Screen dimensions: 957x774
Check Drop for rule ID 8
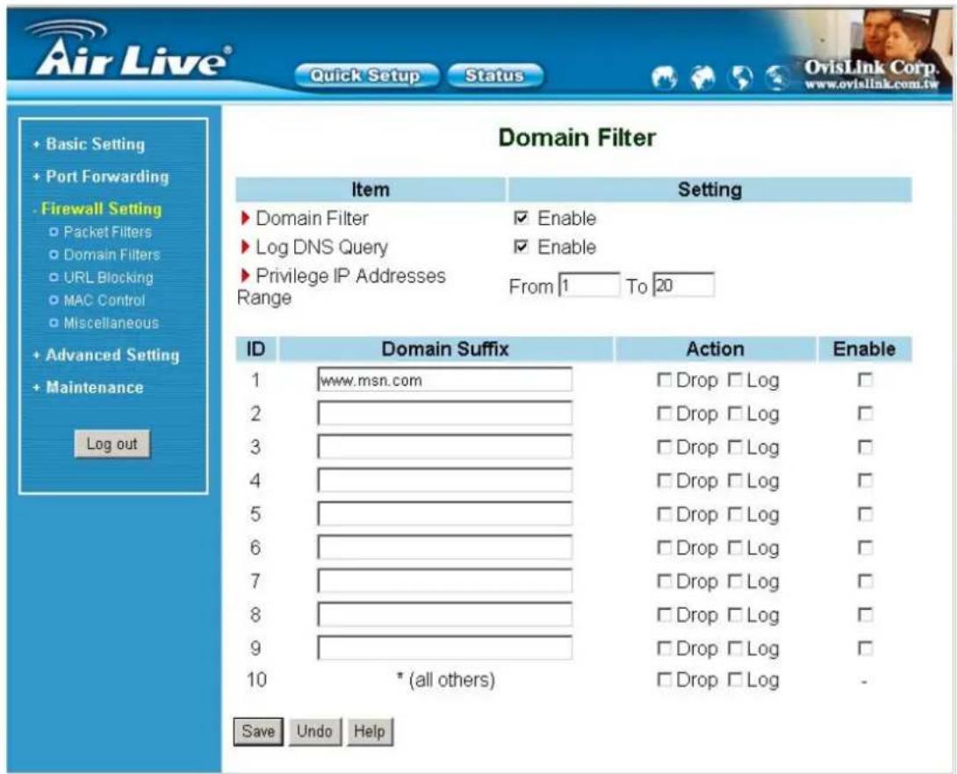pos(664,615)
